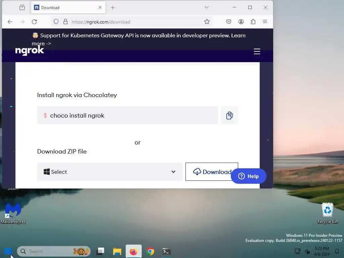
Task: Open clock showing 5:23 PM
Action: coord(321,251)
